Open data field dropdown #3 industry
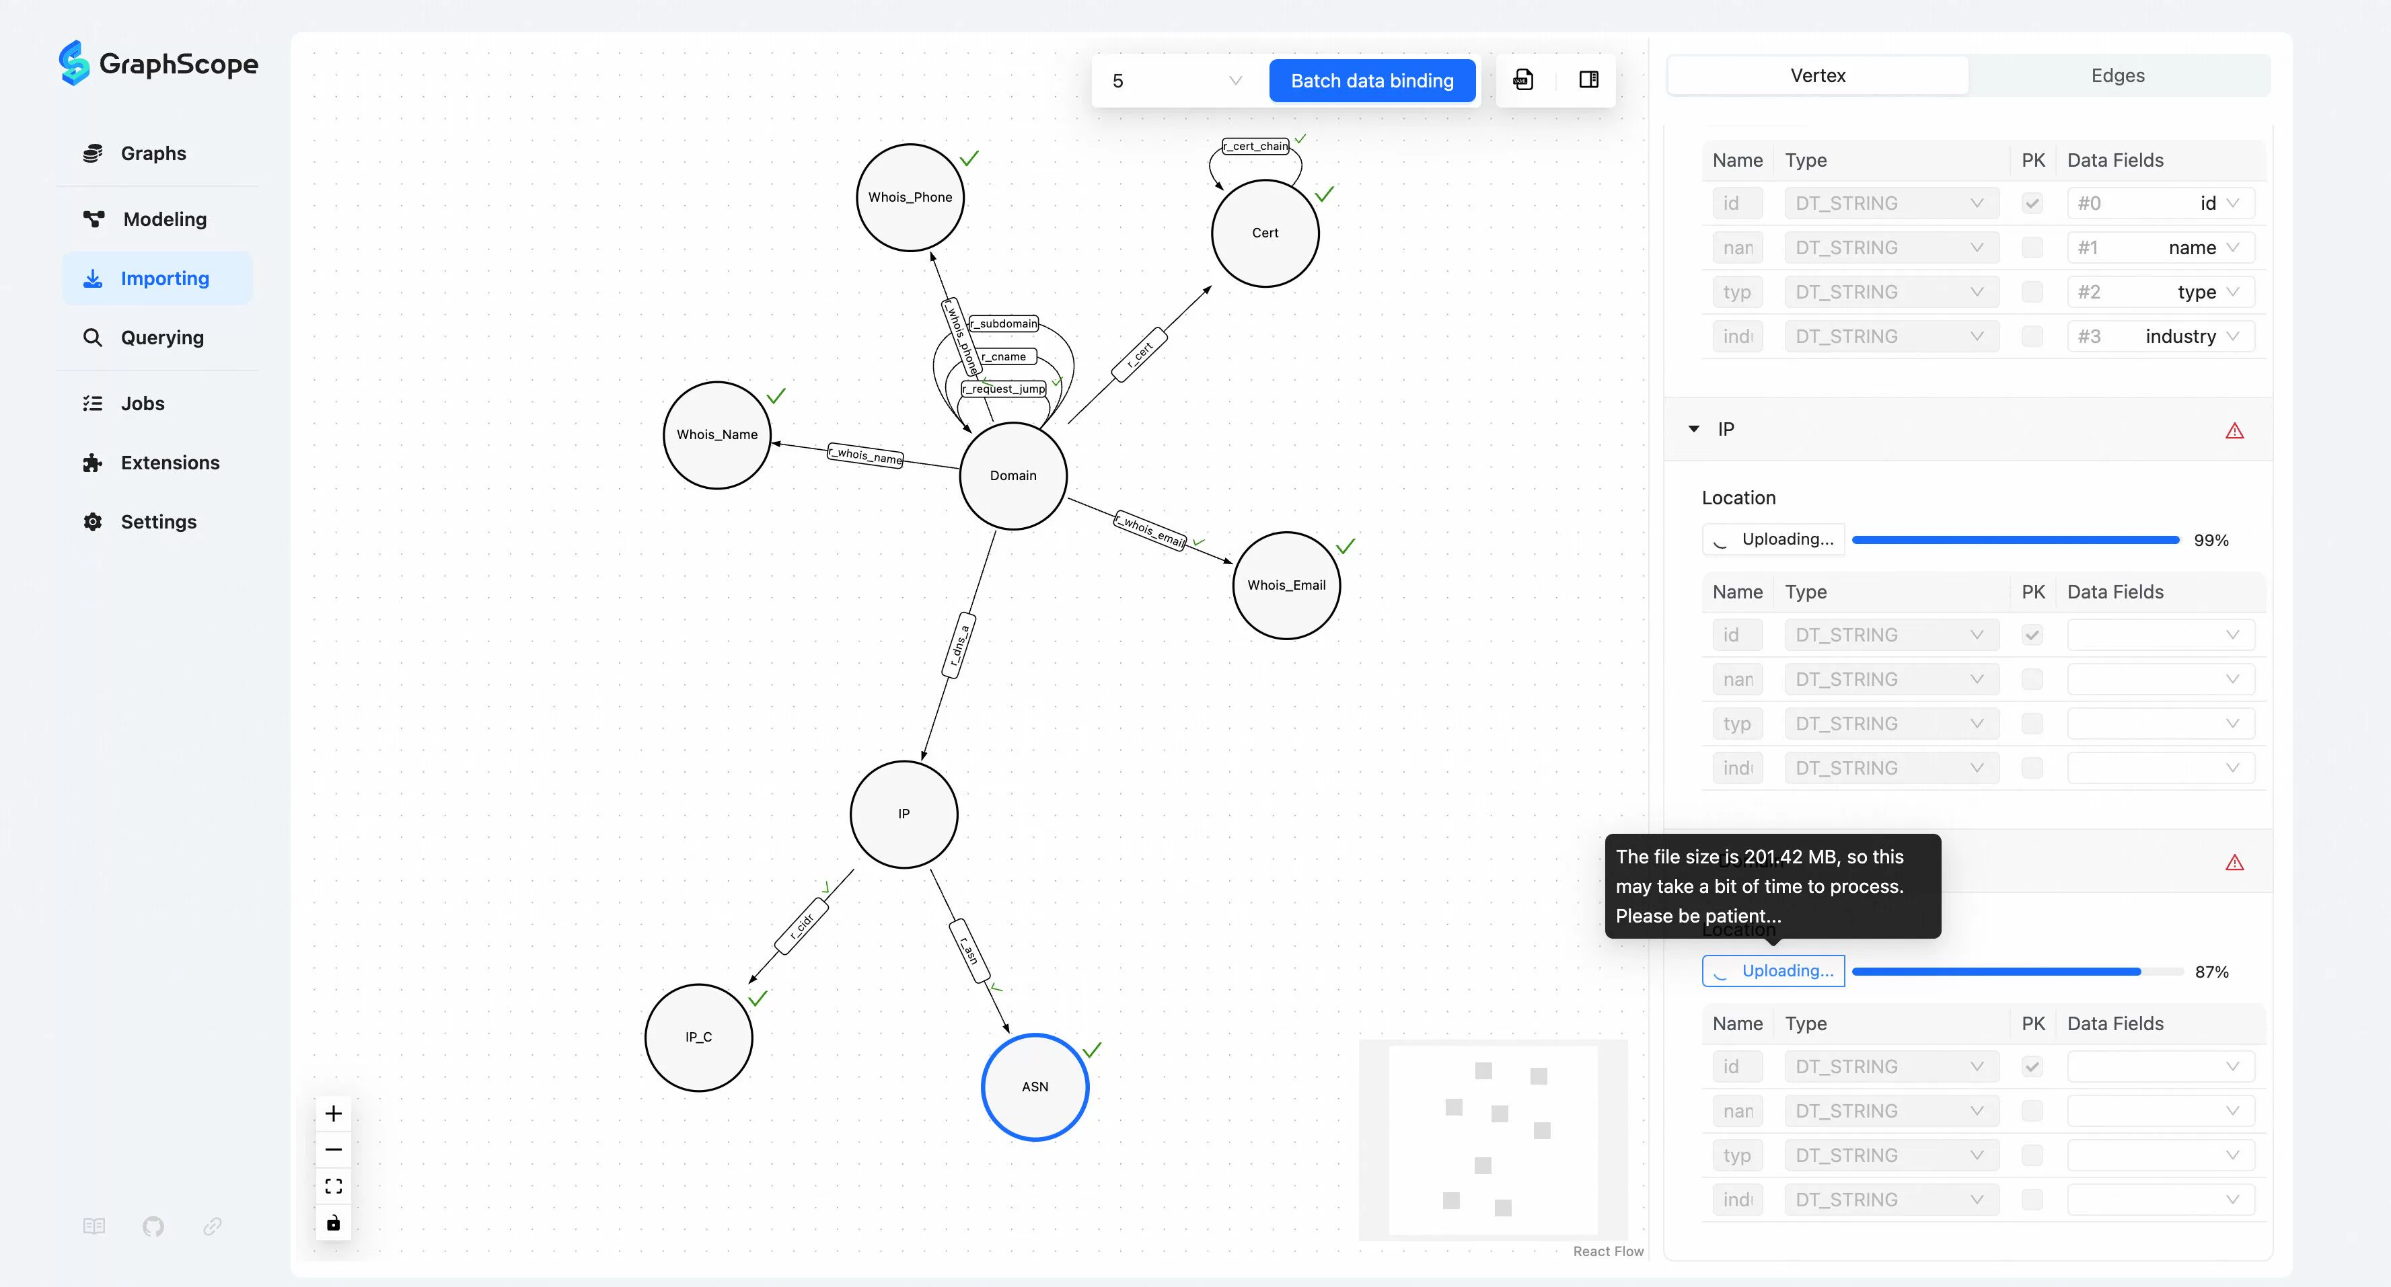Viewport: 2391px width, 1287px height. point(2160,337)
